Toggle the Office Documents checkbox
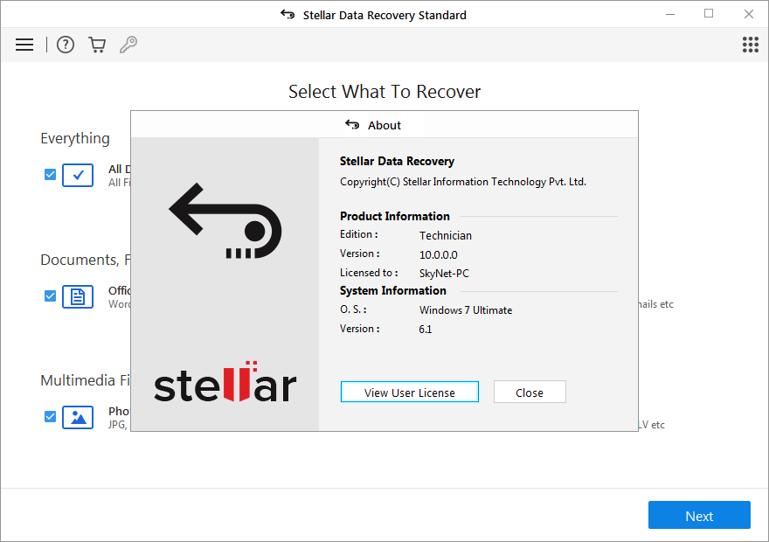Image resolution: width=769 pixels, height=542 pixels. pos(50,296)
